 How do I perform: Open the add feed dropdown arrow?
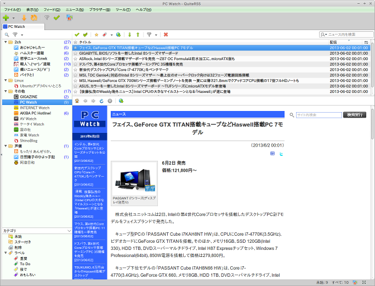tap(13, 18)
